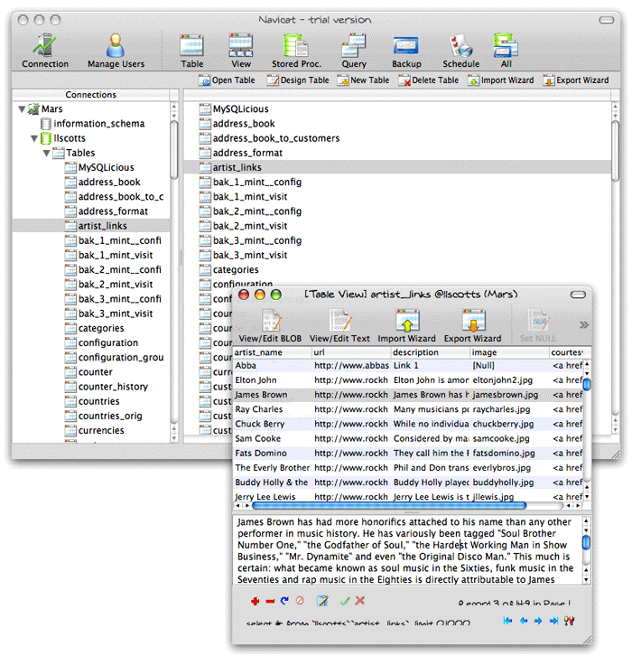Open Stored Proc. section

296,51
